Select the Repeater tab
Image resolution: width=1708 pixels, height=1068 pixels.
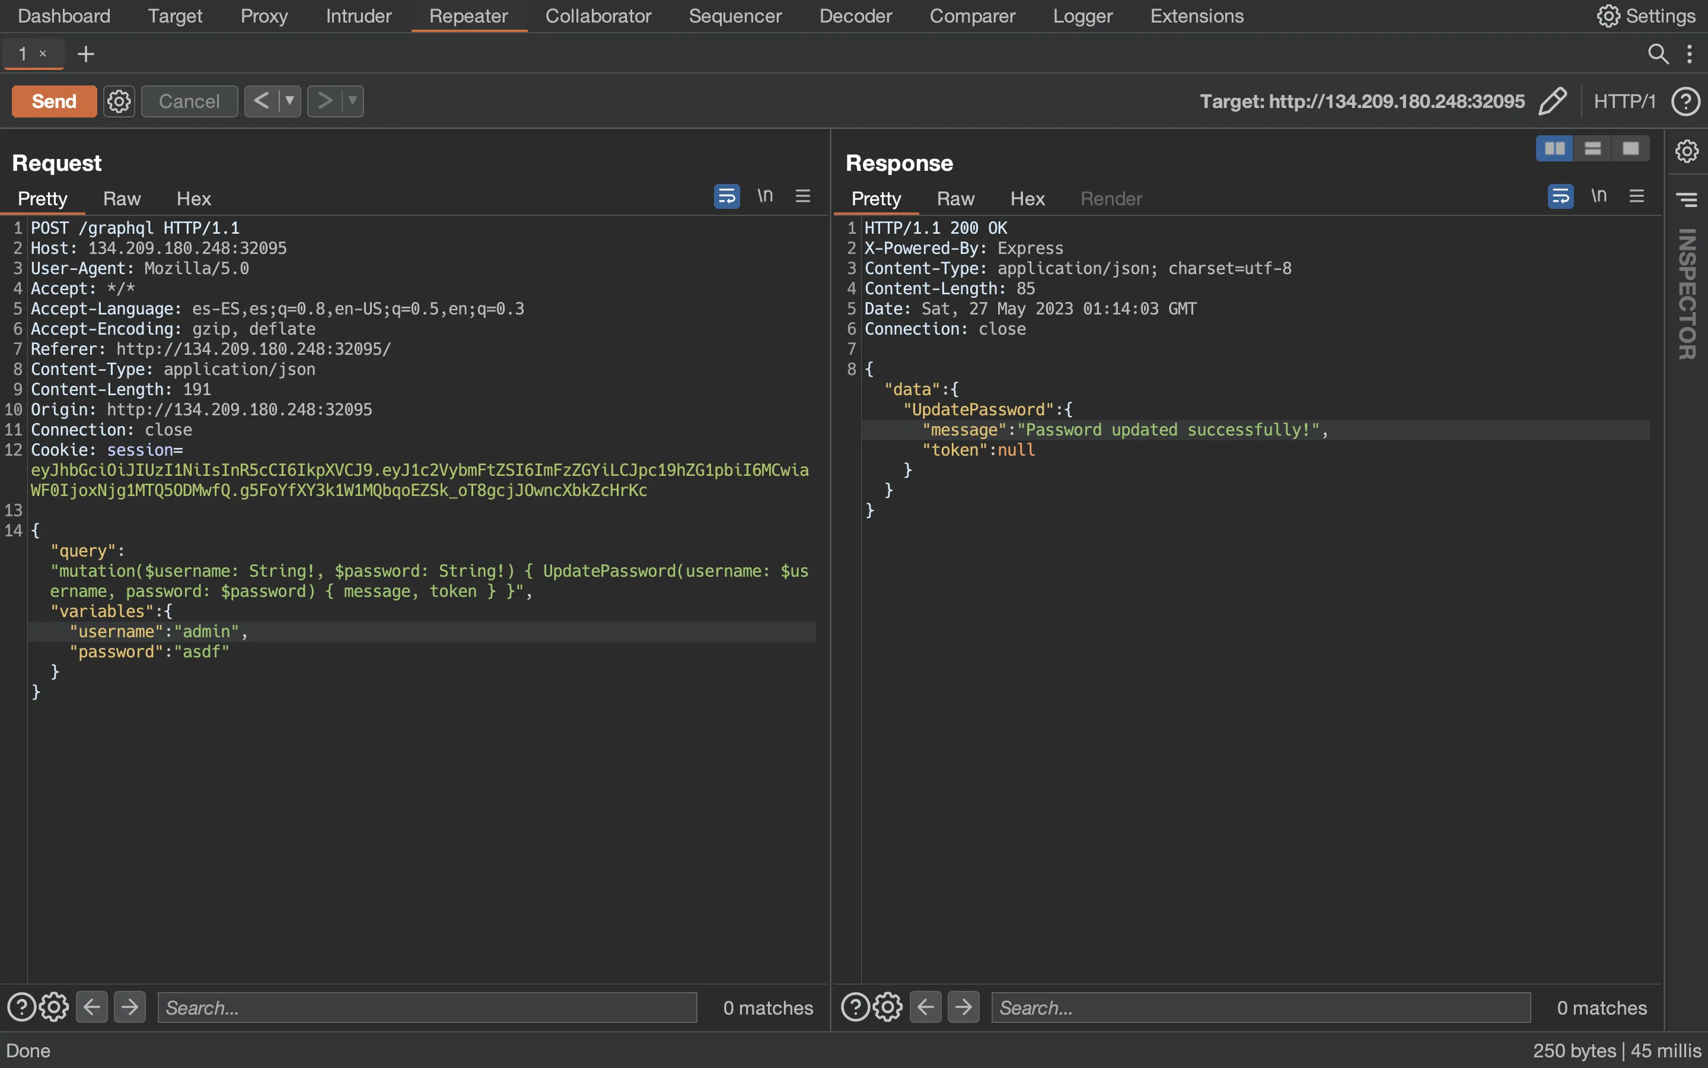click(x=469, y=15)
